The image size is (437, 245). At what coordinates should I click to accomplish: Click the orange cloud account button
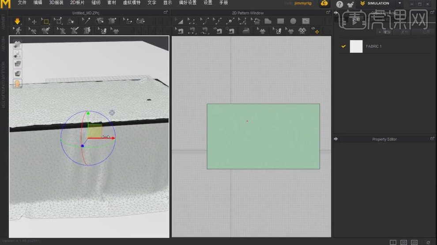(324, 4)
